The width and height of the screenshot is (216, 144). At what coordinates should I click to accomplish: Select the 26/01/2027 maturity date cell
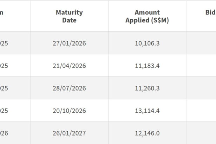coord(69,133)
